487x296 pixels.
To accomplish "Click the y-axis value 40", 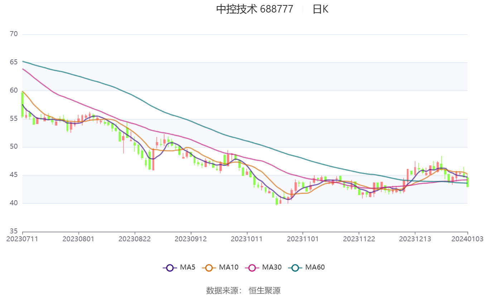I will click(14, 203).
